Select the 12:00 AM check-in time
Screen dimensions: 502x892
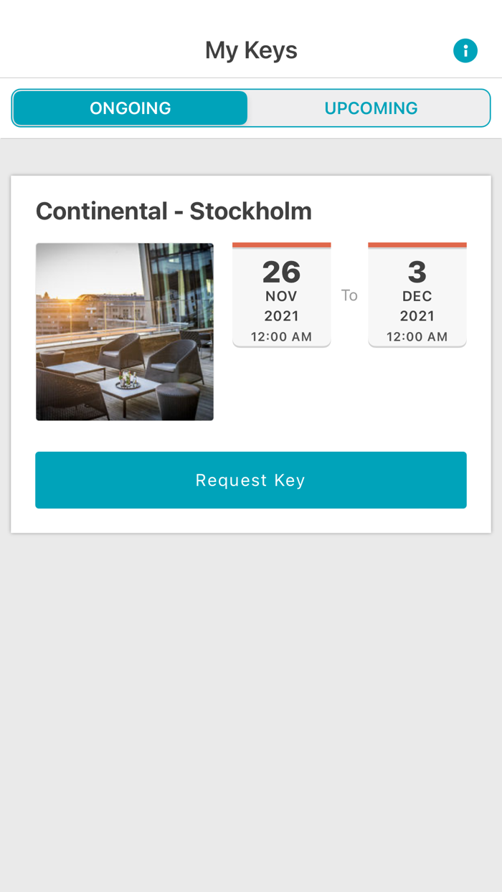(x=282, y=335)
